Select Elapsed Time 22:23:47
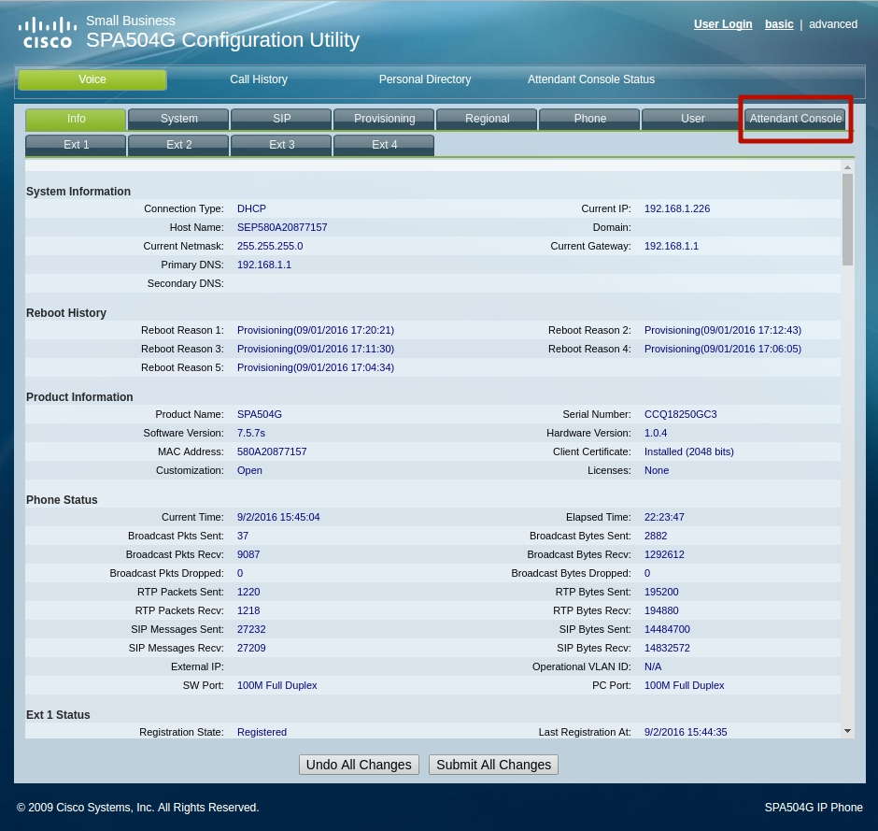The image size is (878, 831). pos(664,517)
